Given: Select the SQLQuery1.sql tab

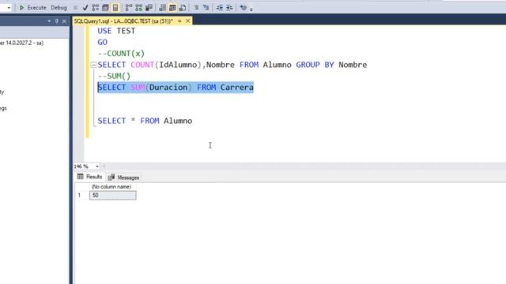Looking at the screenshot, I should tap(123, 21).
